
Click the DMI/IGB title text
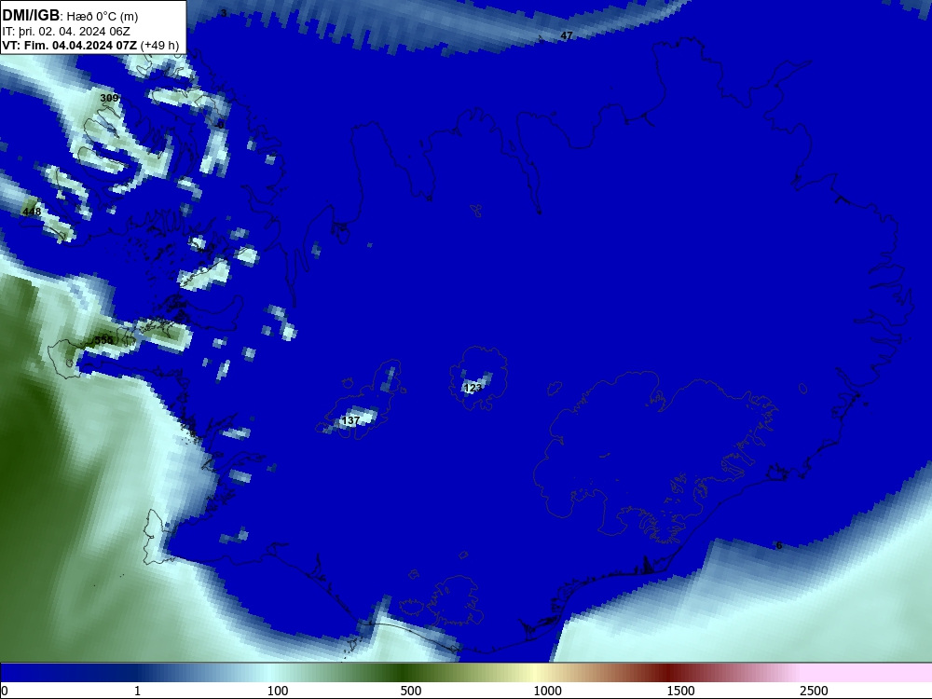click(31, 16)
